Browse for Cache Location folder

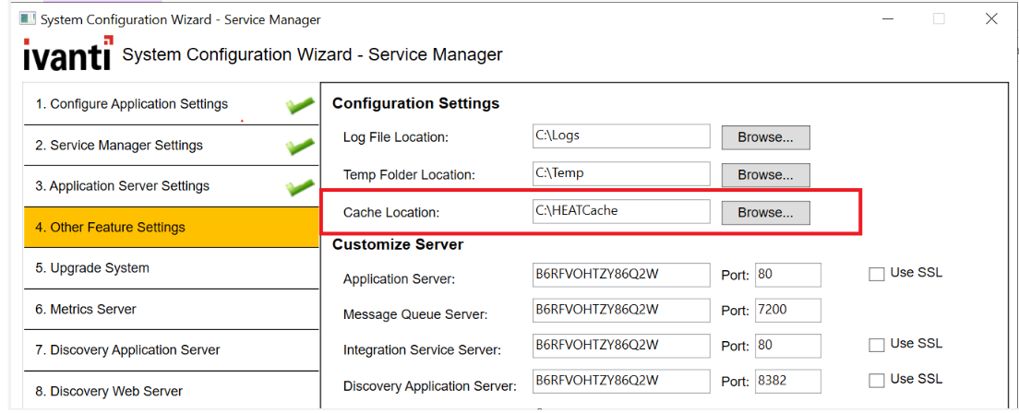765,212
